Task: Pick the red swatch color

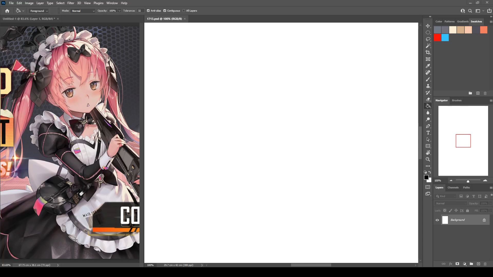Action: [x=437, y=38]
